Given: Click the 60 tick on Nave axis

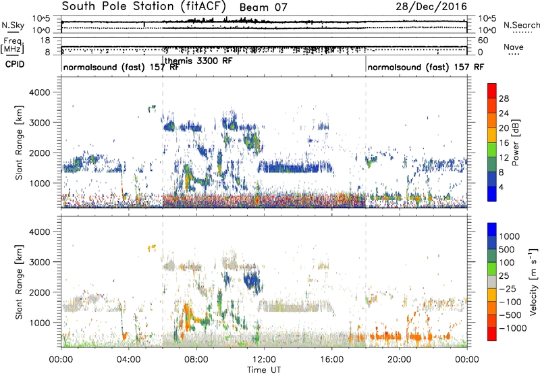Looking at the screenshot, I should click(x=483, y=41).
